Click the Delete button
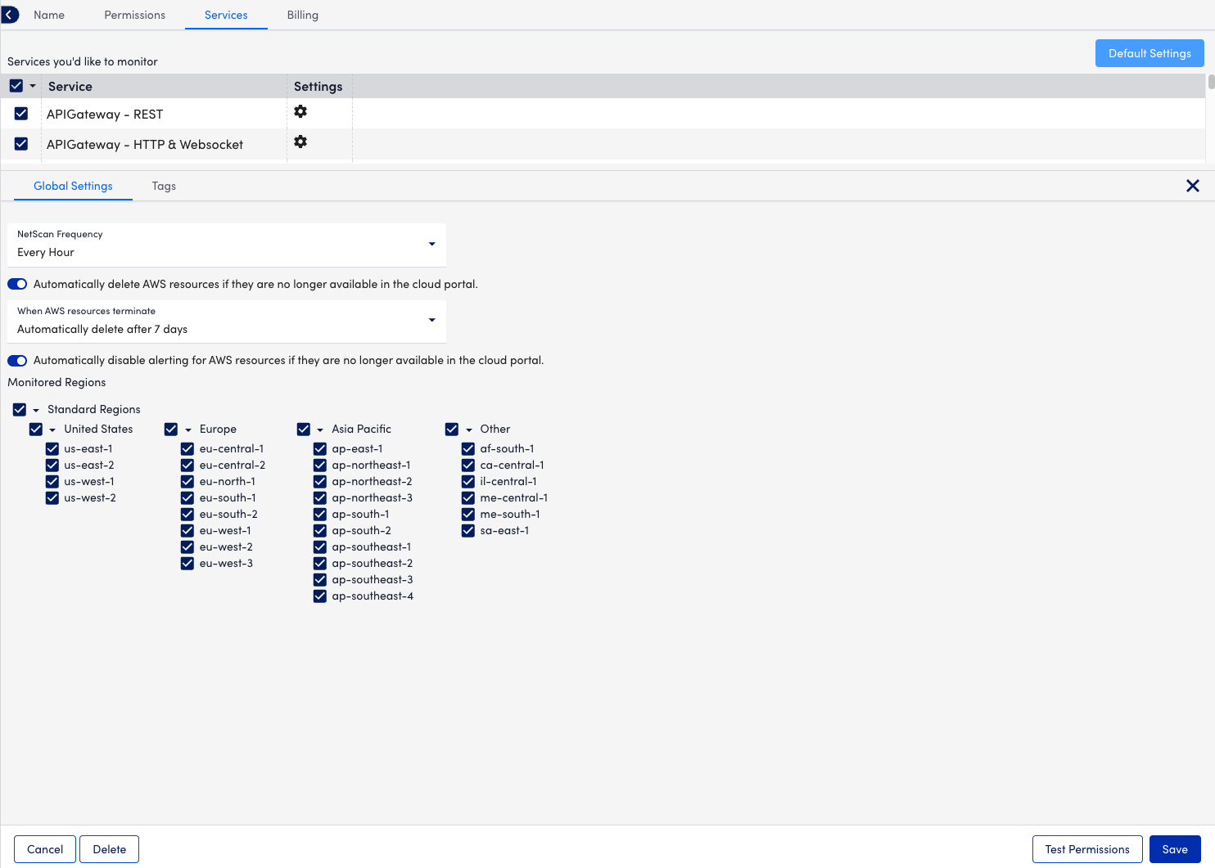This screenshot has height=868, width=1215. click(x=110, y=849)
